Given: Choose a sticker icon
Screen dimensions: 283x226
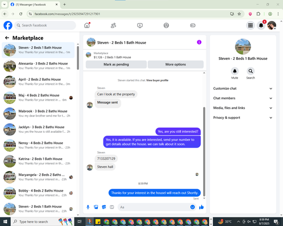Looking at the screenshot, I should click(x=104, y=207).
